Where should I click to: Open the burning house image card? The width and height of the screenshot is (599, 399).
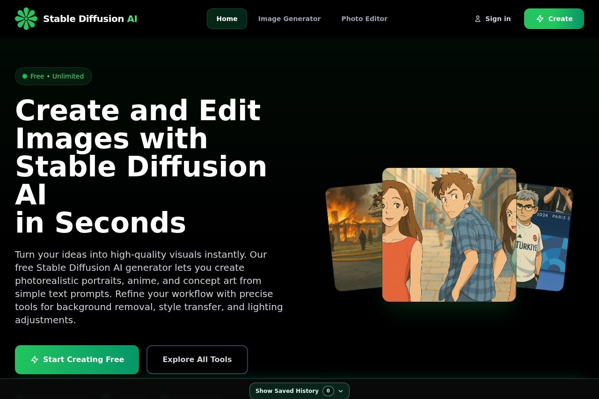[x=354, y=237]
